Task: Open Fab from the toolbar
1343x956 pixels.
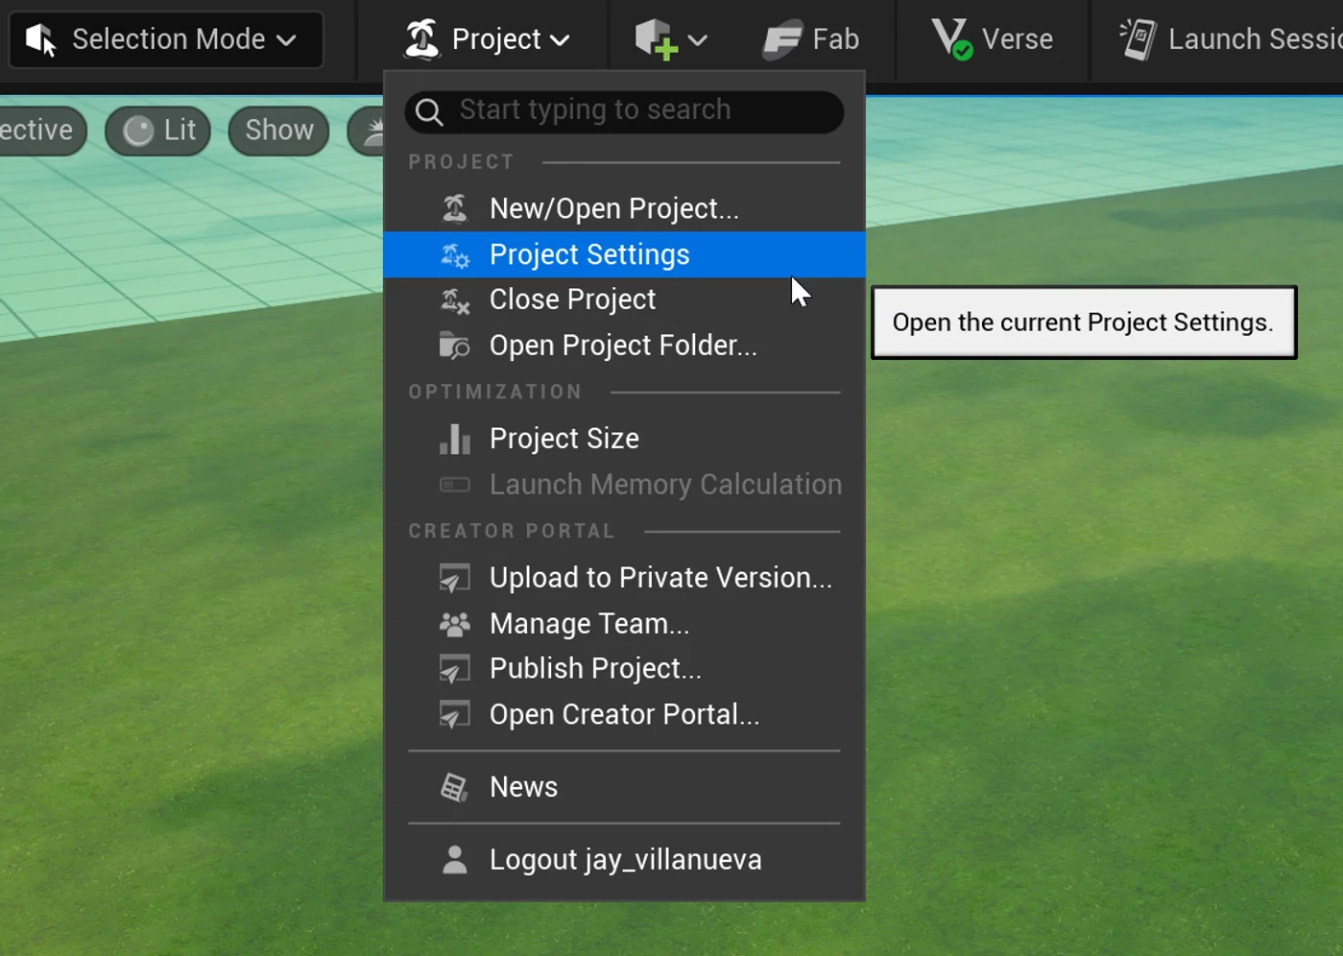Action: click(811, 39)
